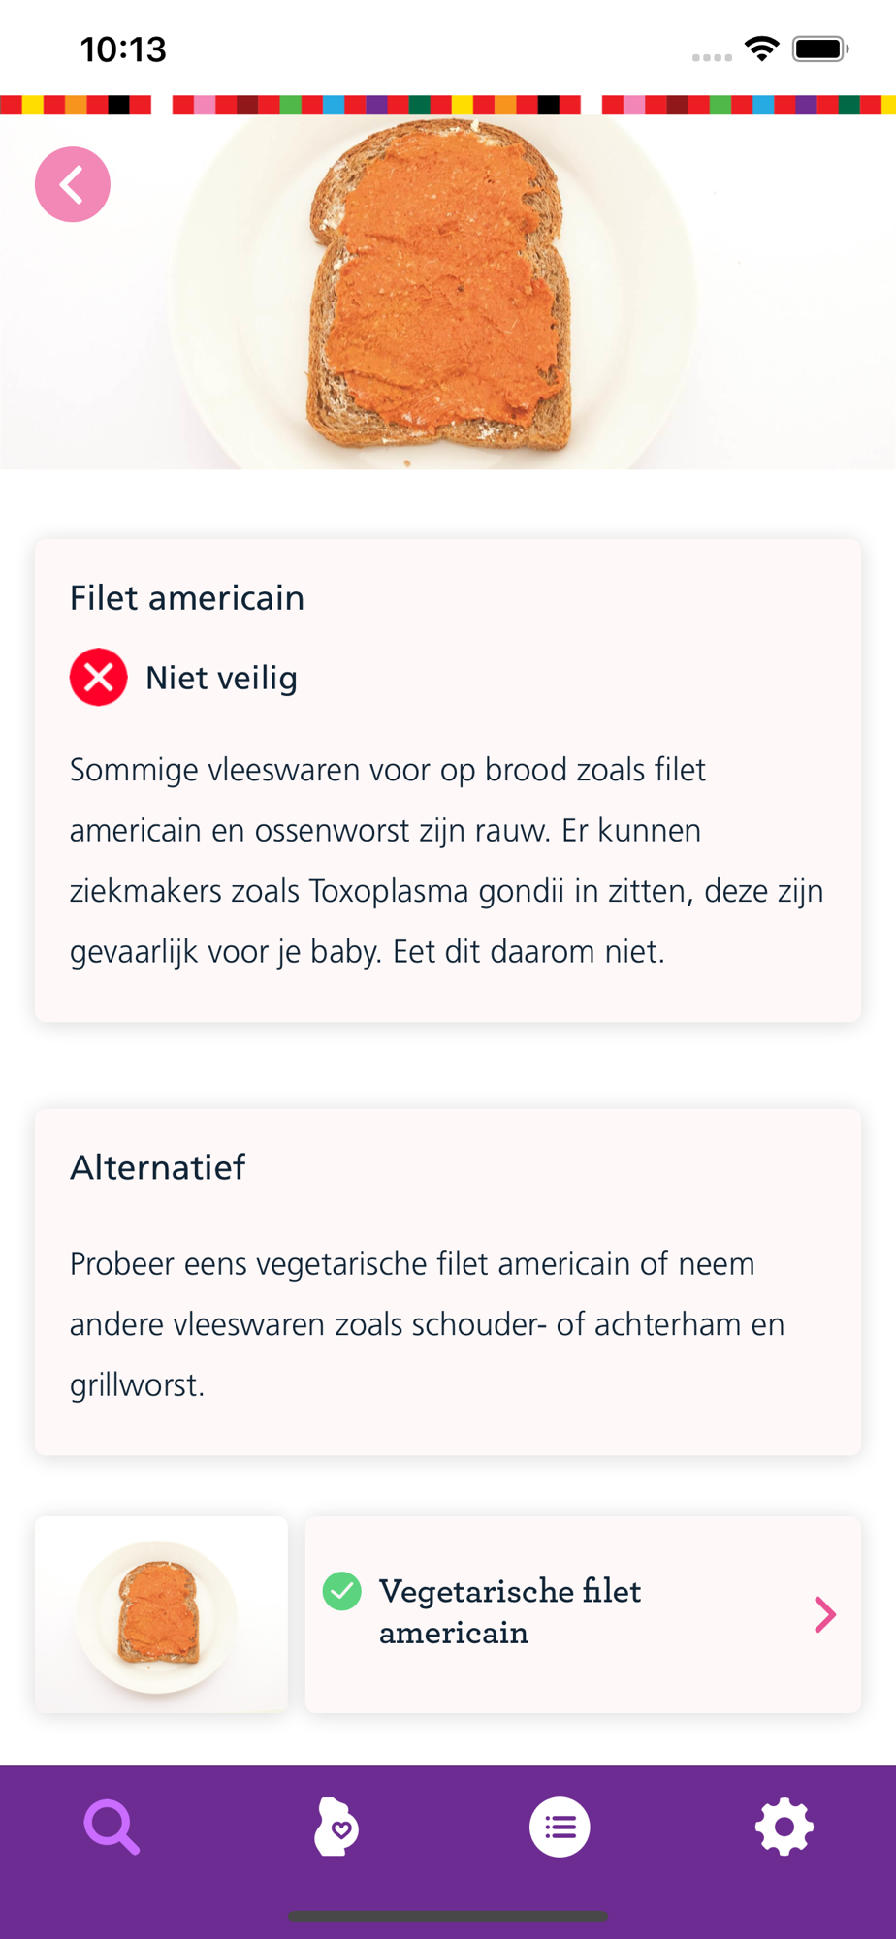
Task: Tap the 'Filet americain' title
Action: click(187, 598)
